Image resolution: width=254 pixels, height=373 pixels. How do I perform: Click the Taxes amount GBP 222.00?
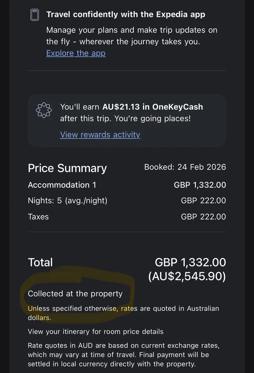tap(203, 217)
